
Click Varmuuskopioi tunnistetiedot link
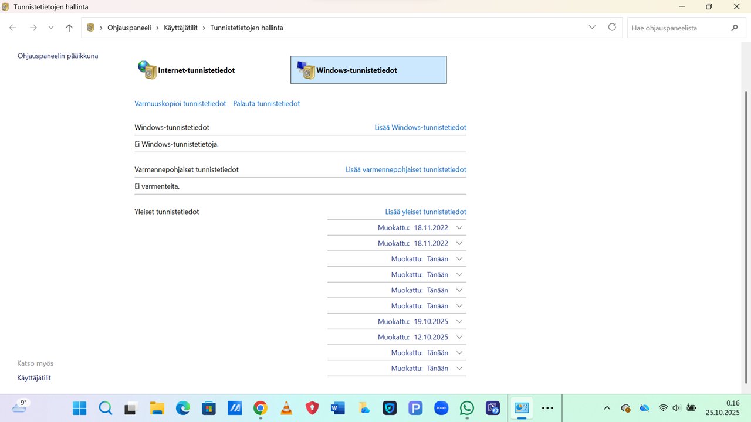(x=180, y=103)
